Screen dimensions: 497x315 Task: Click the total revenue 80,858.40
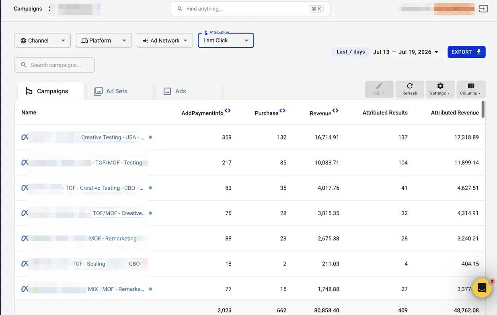click(x=327, y=310)
